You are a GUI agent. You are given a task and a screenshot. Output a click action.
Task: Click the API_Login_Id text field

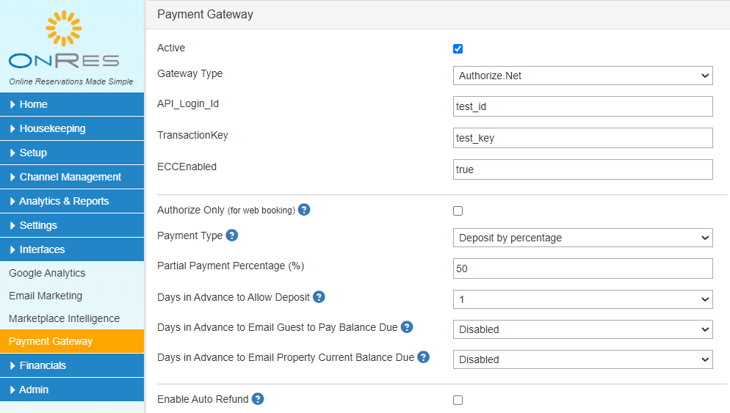[x=582, y=106]
